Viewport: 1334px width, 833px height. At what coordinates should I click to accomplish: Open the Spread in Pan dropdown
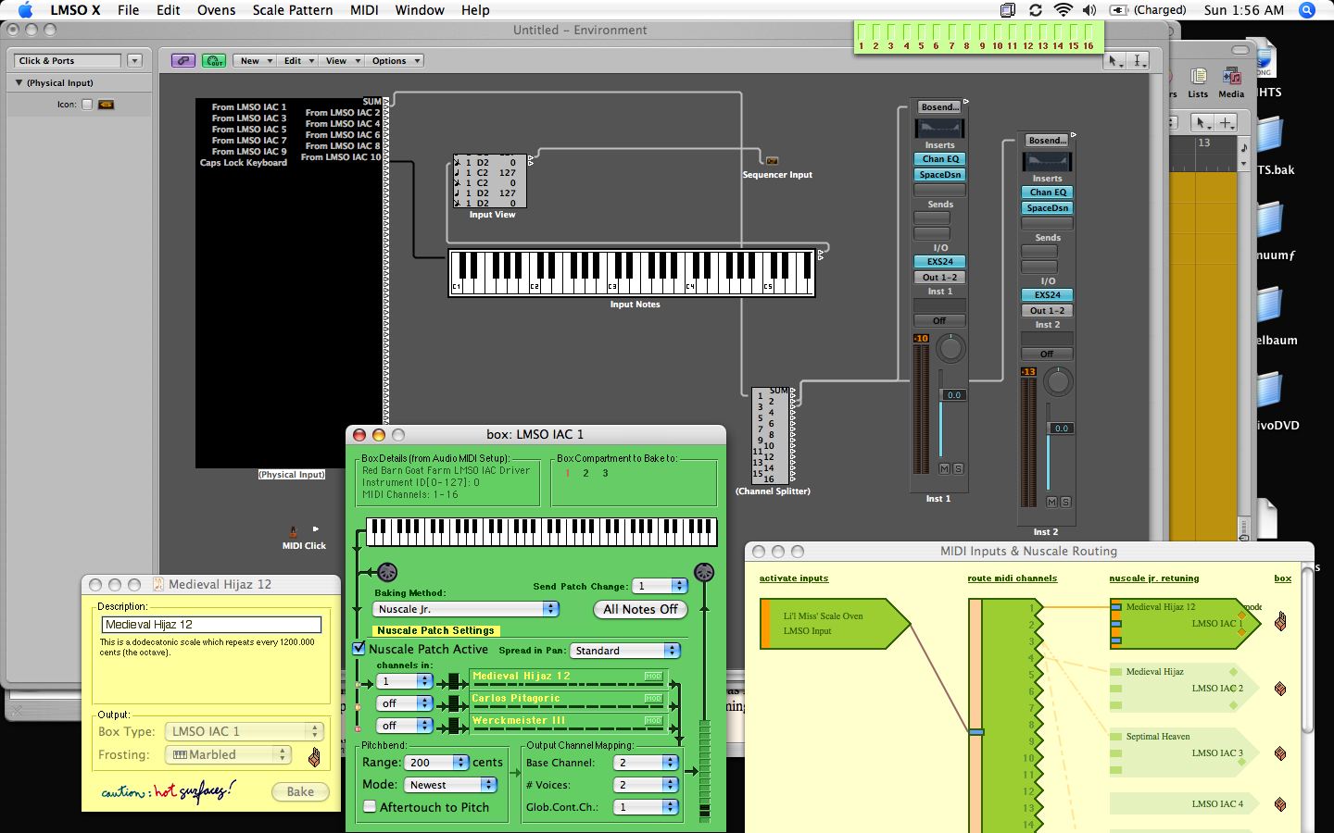click(624, 651)
